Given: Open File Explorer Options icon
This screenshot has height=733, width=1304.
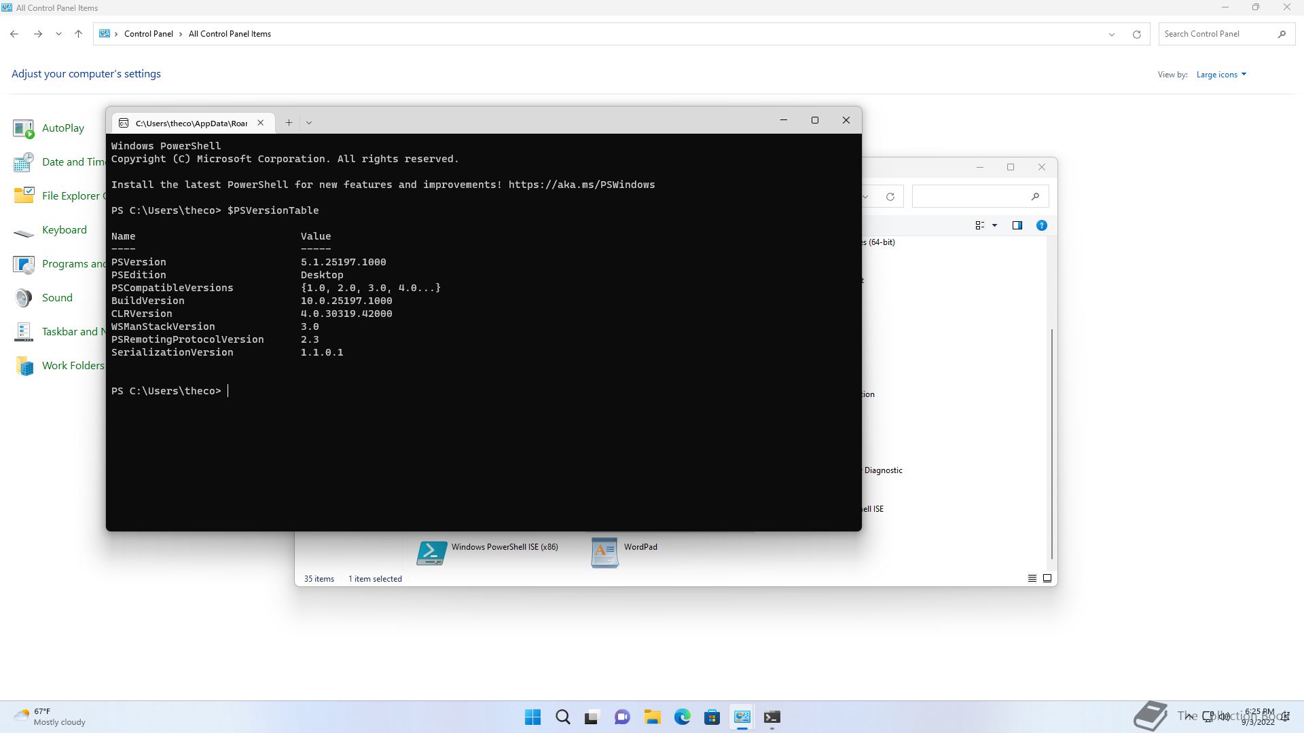Looking at the screenshot, I should (x=24, y=196).
